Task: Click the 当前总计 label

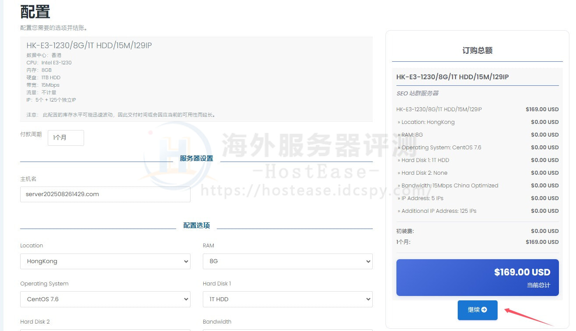Action: click(538, 285)
